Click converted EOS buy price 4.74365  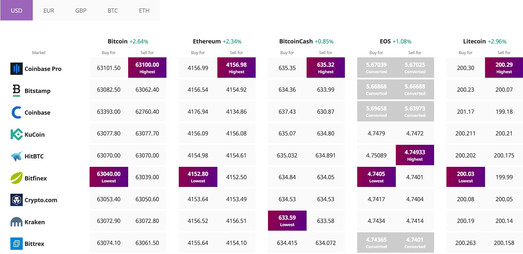tap(376, 243)
